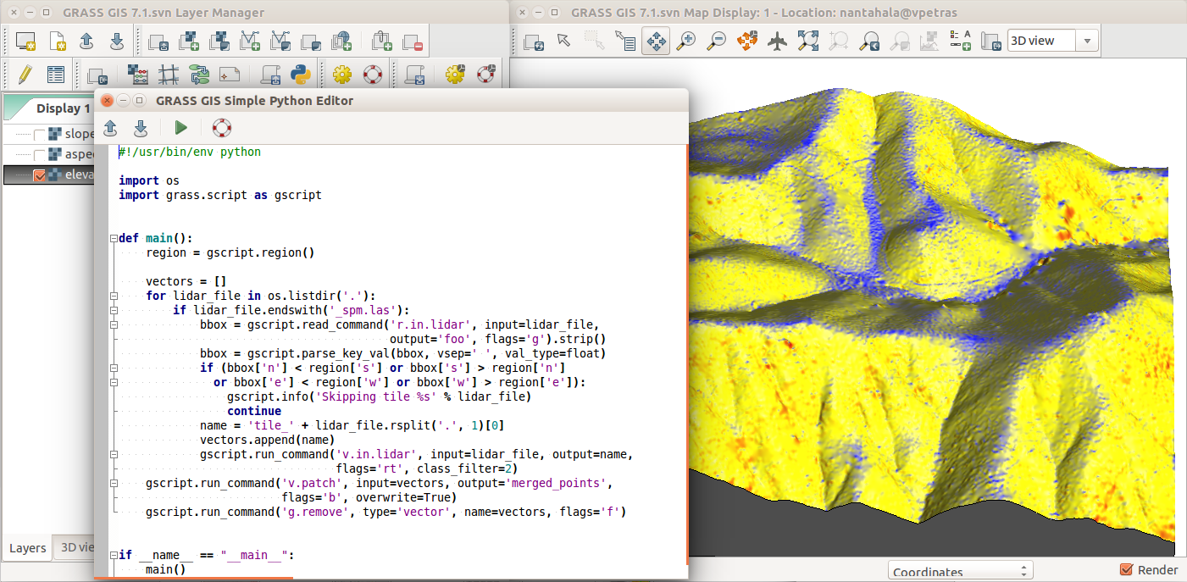The height and width of the screenshot is (582, 1187).
Task: Open the help lifebuoy in Python Editor
Action: [x=221, y=128]
